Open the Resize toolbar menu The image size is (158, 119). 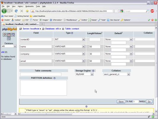point(93,20)
